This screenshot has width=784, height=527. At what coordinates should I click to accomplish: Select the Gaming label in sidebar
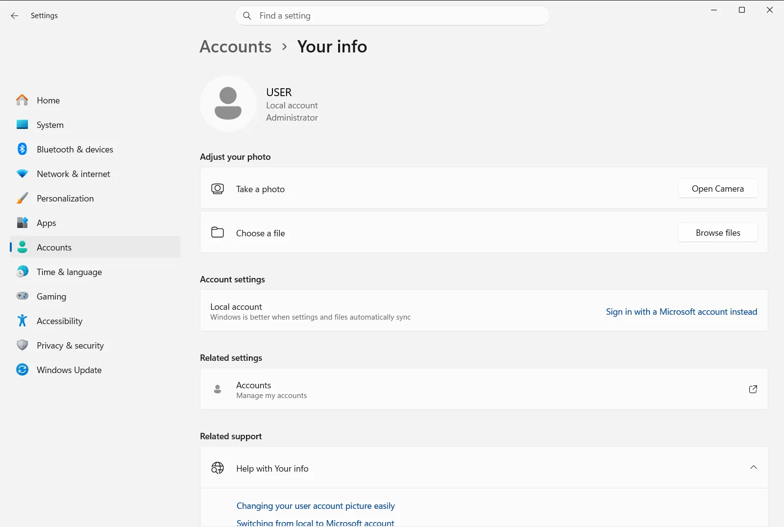click(x=51, y=297)
